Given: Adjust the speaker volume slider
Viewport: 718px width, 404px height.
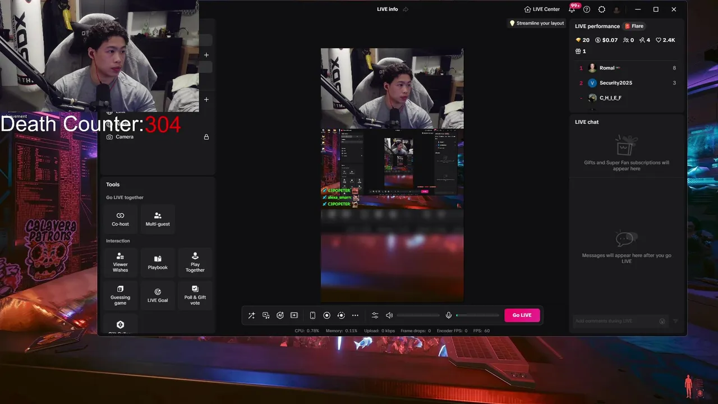Looking at the screenshot, I should click(x=418, y=315).
